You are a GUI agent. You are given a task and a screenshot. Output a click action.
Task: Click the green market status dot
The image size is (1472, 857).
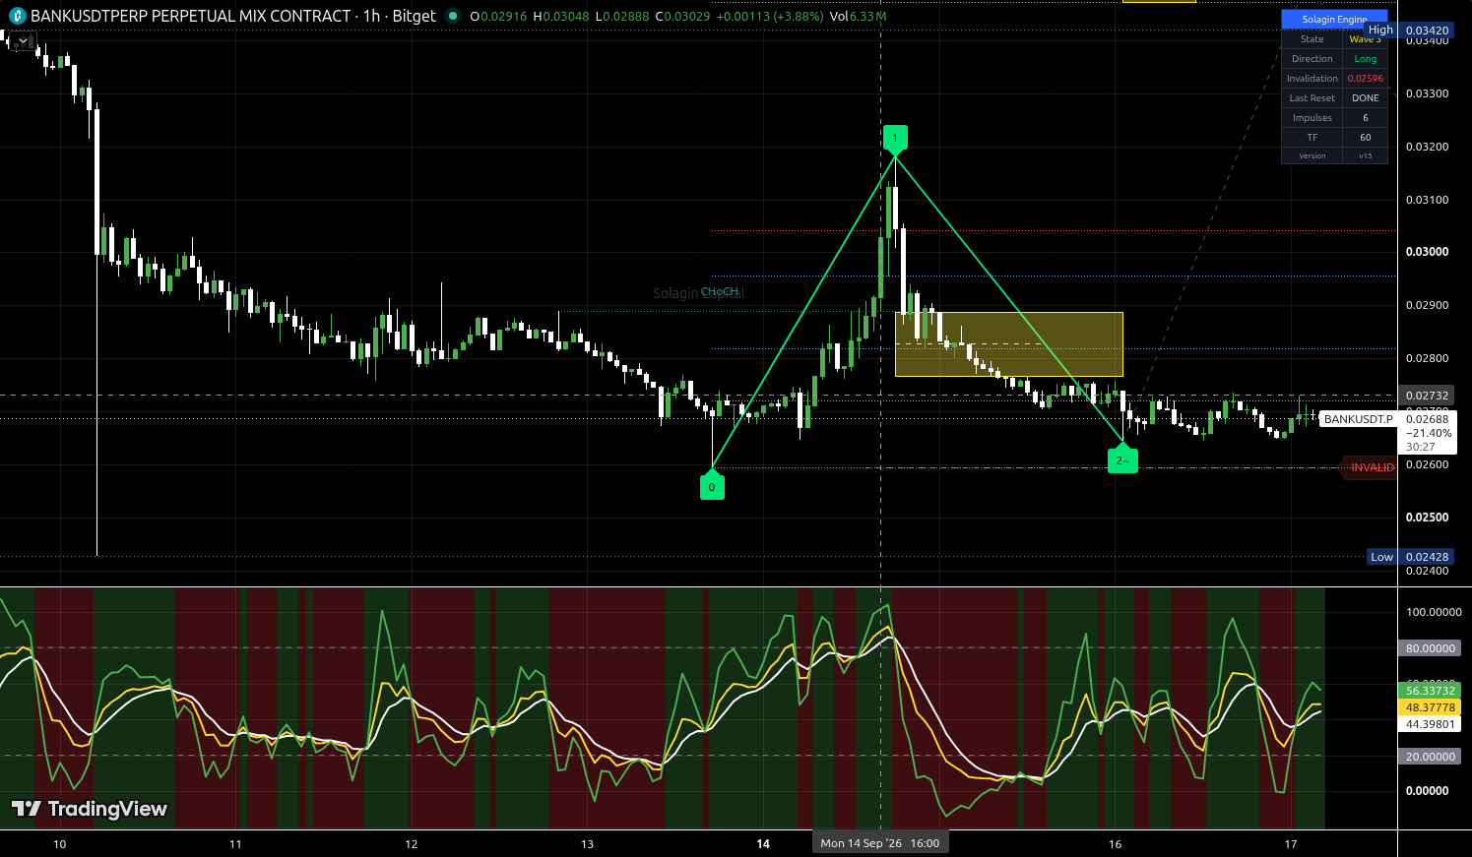click(x=453, y=16)
